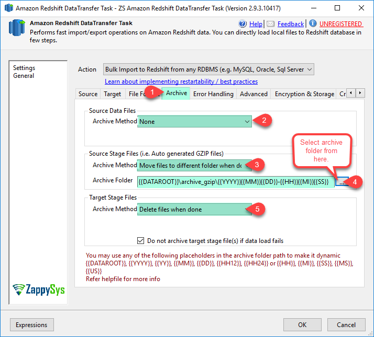Image resolution: width=374 pixels, height=337 pixels.
Task: Open the Error Handling tab
Action: click(x=213, y=94)
